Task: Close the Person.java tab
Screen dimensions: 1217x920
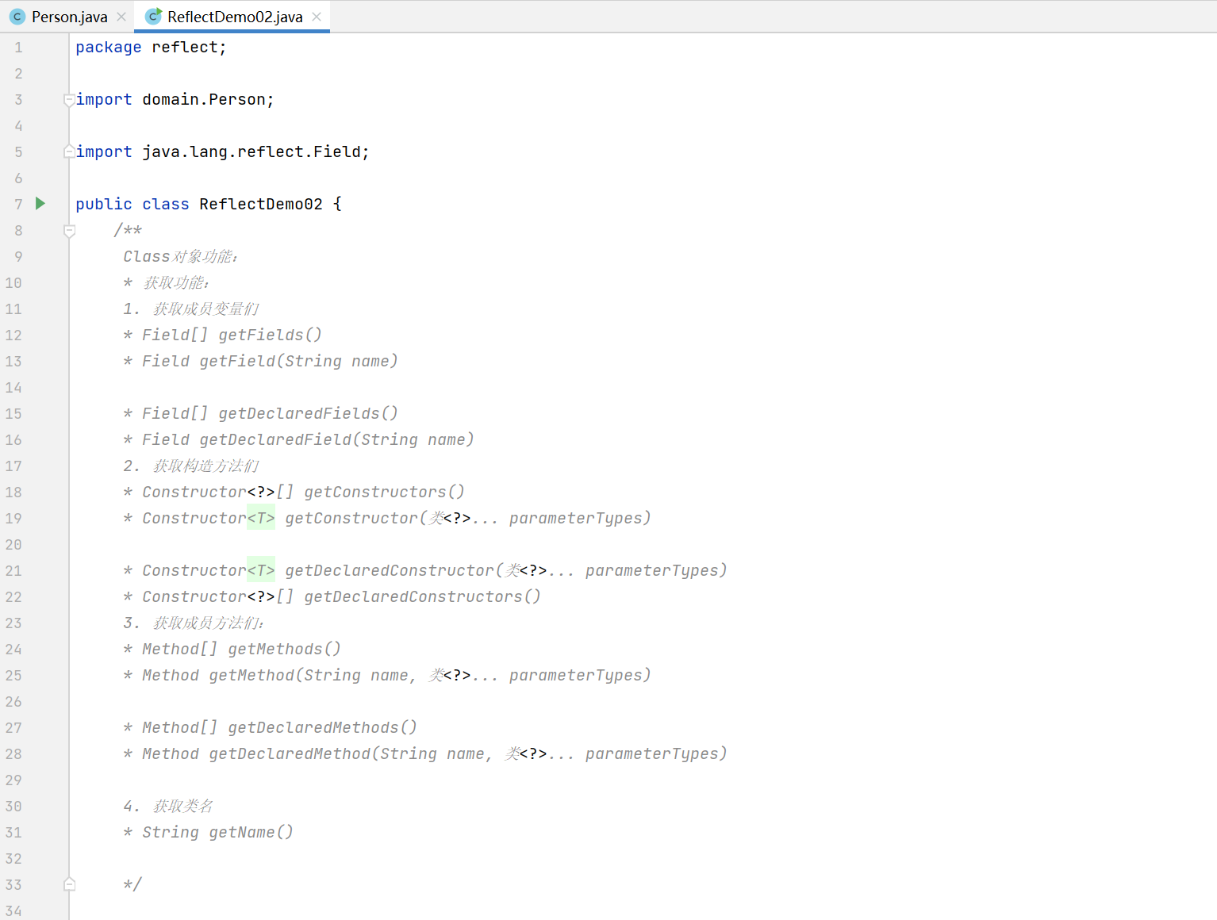Action: point(121,17)
